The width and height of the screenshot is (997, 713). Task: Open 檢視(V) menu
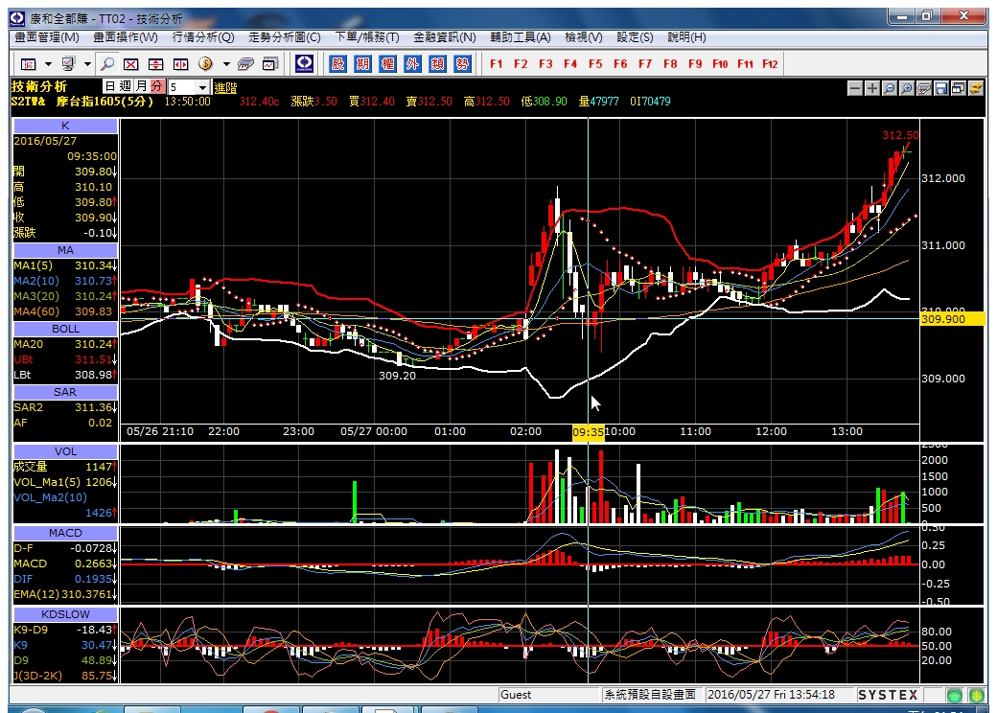(x=584, y=37)
